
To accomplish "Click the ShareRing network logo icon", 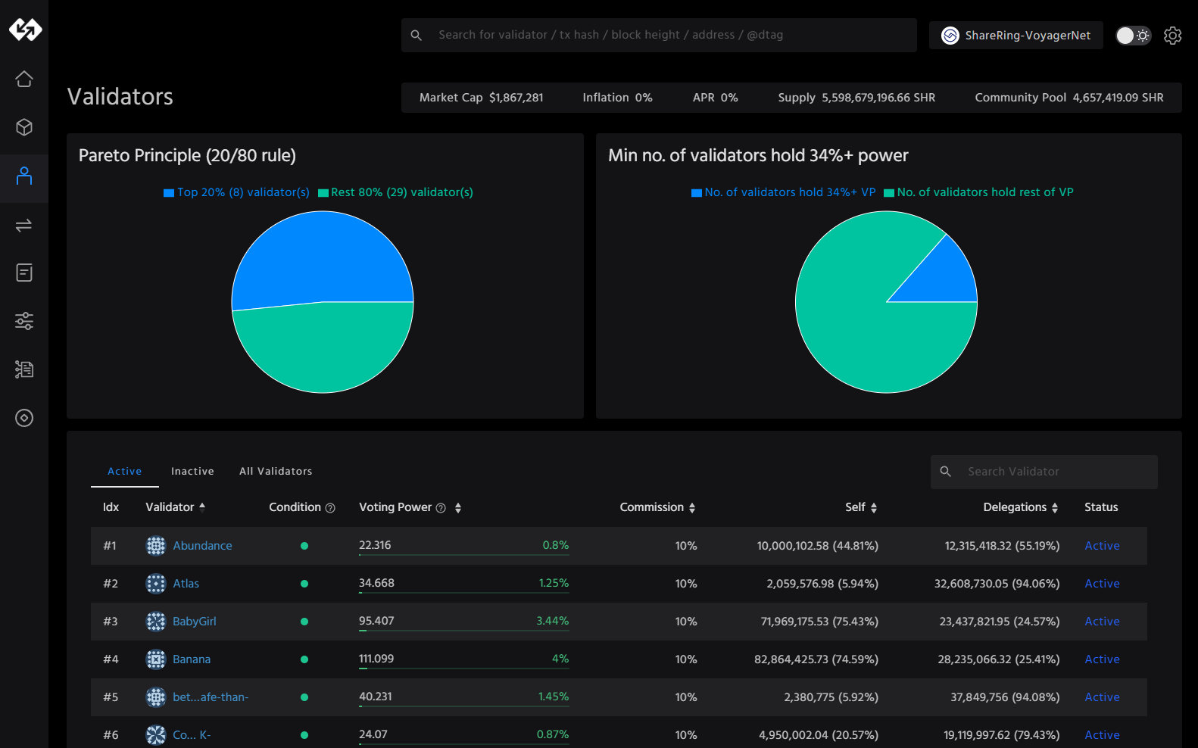I will [950, 36].
